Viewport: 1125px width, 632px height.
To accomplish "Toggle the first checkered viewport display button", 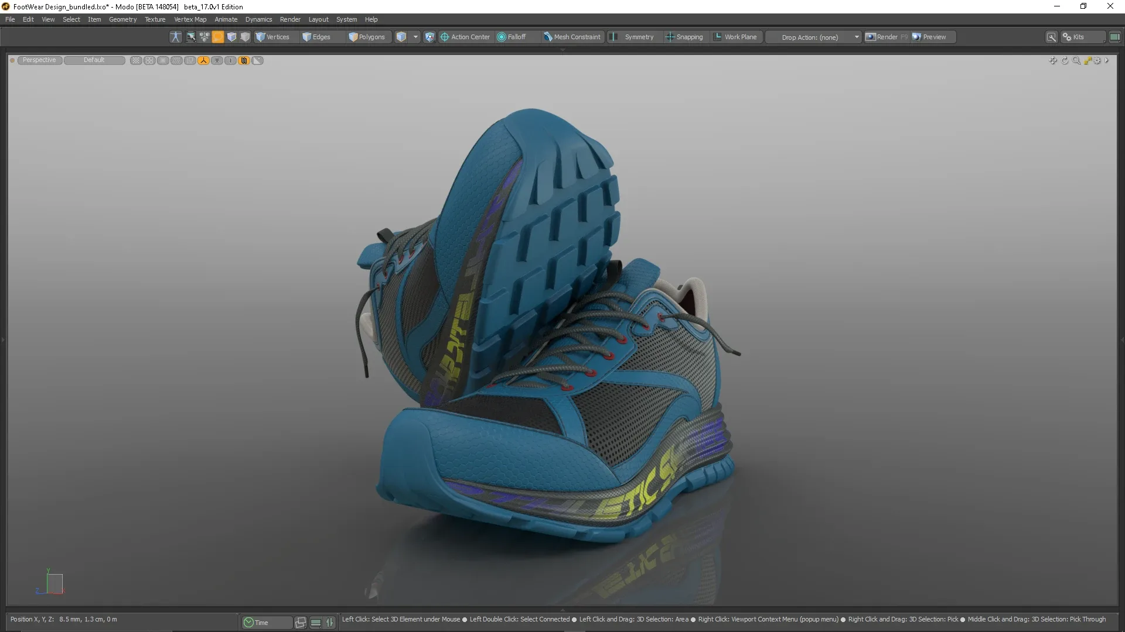I will 136,60.
